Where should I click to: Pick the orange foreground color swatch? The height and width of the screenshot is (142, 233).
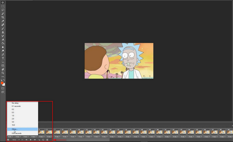tap(2, 83)
